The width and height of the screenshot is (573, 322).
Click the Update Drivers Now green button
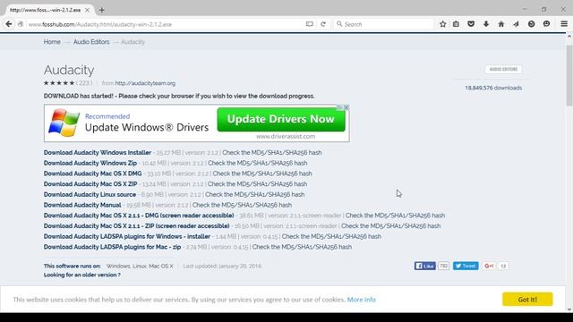[x=281, y=119]
